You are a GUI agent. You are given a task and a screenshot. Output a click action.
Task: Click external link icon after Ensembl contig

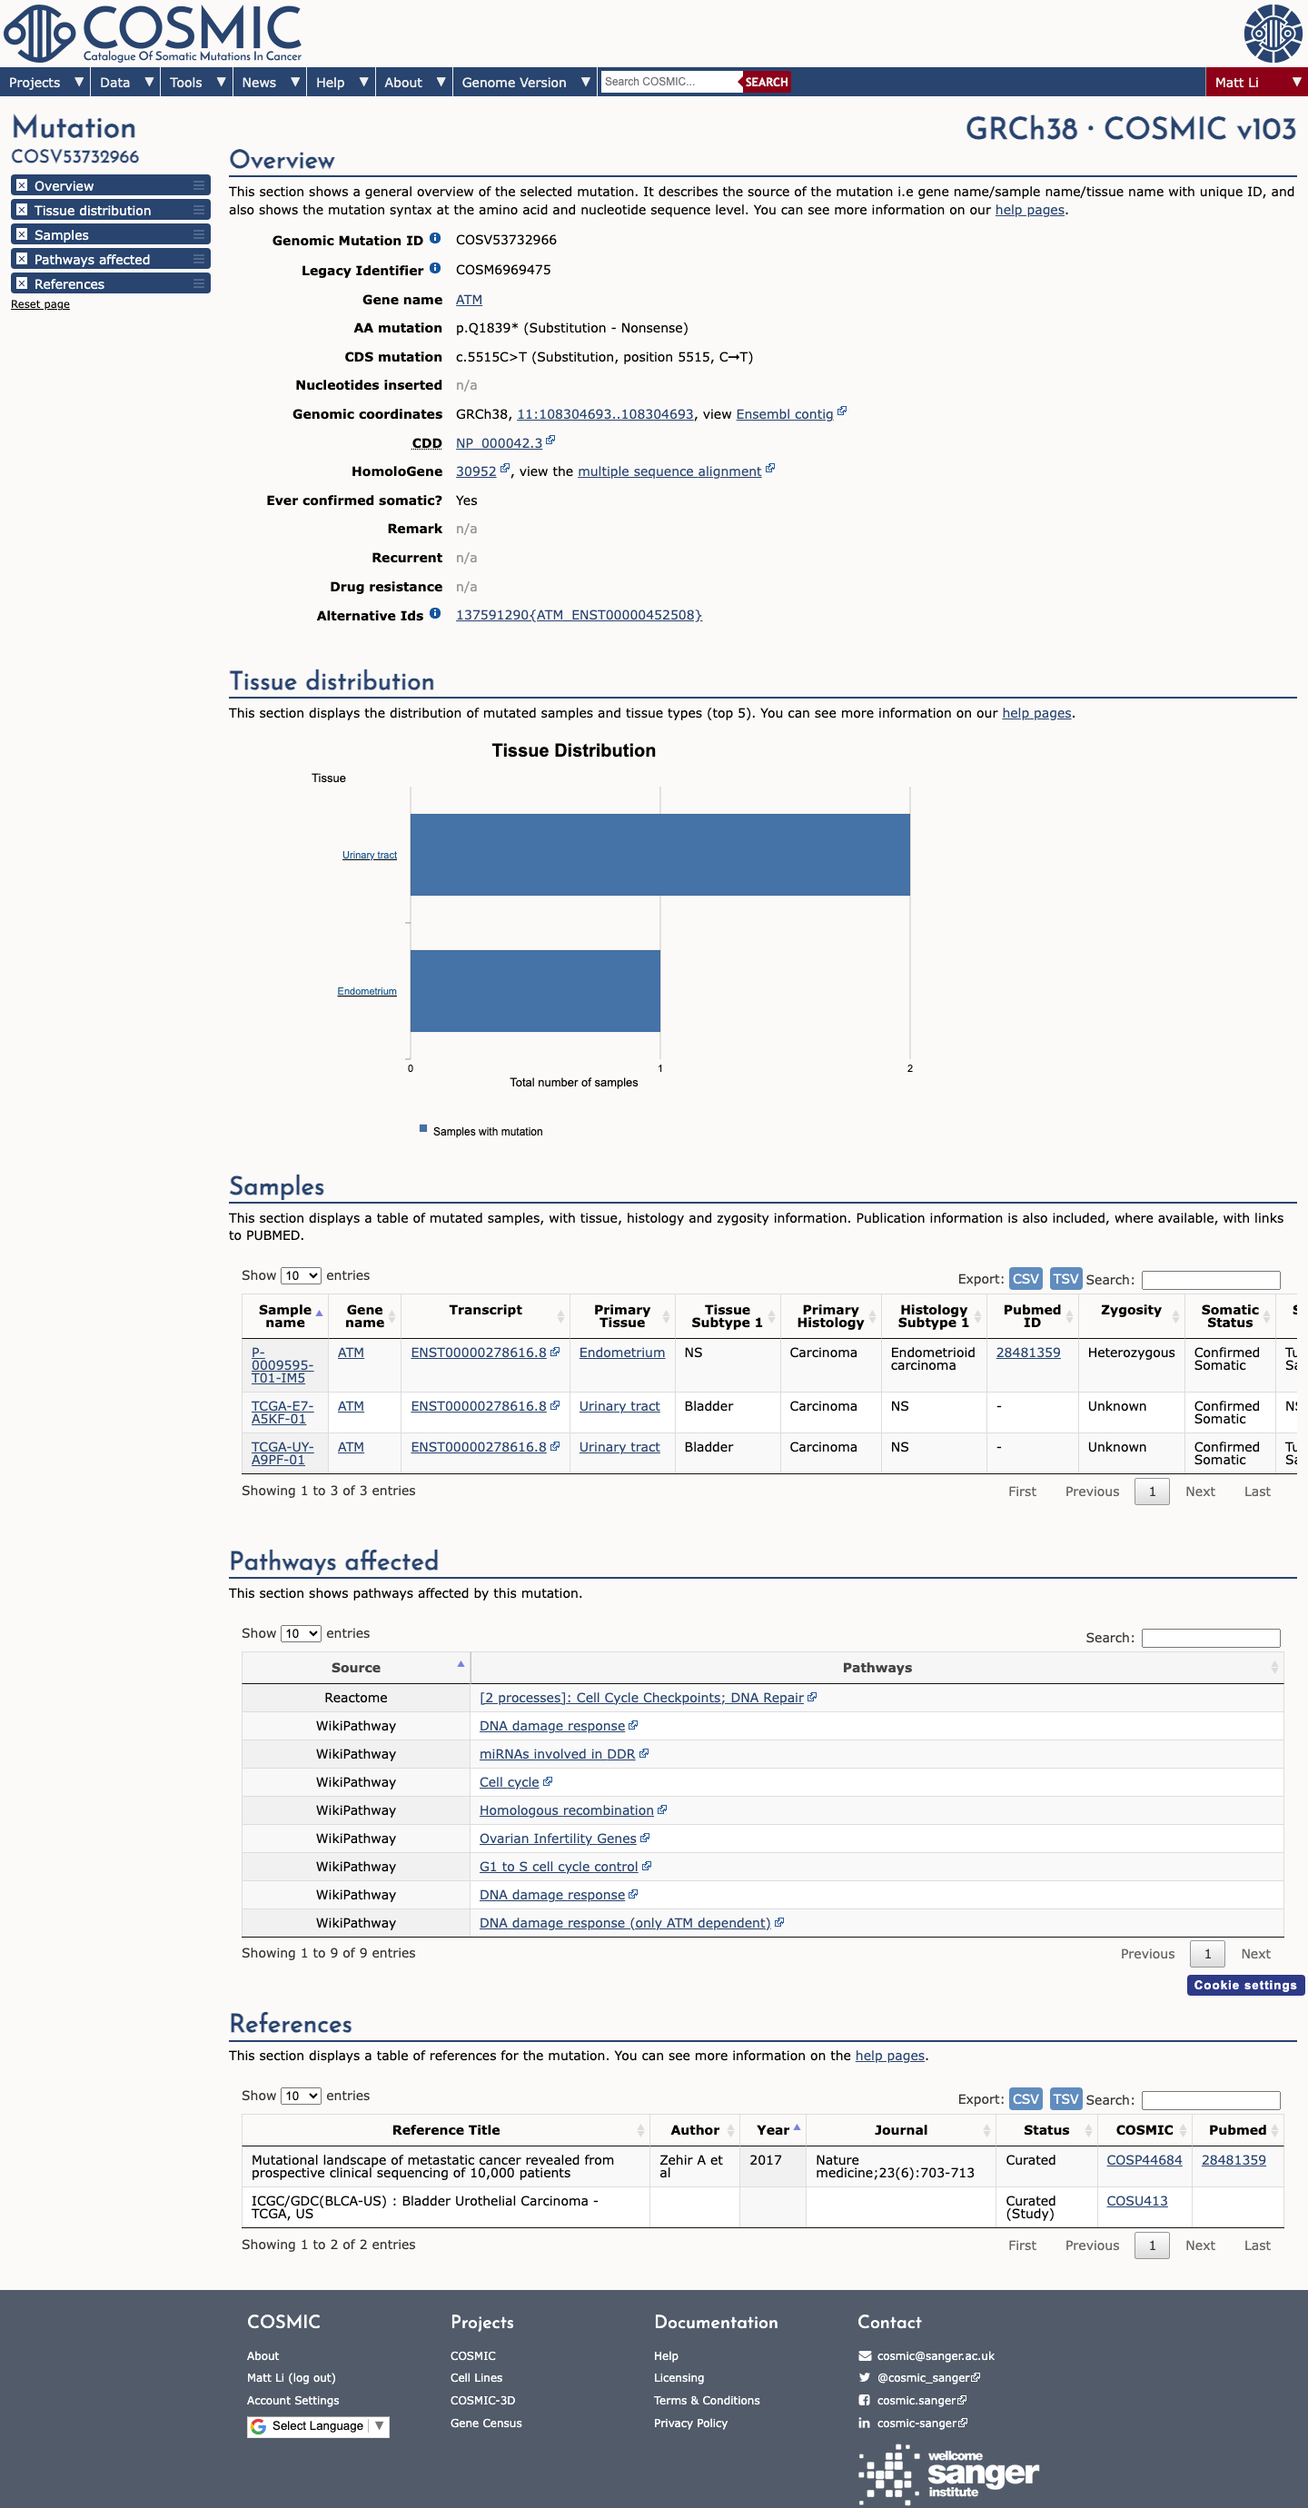(842, 411)
